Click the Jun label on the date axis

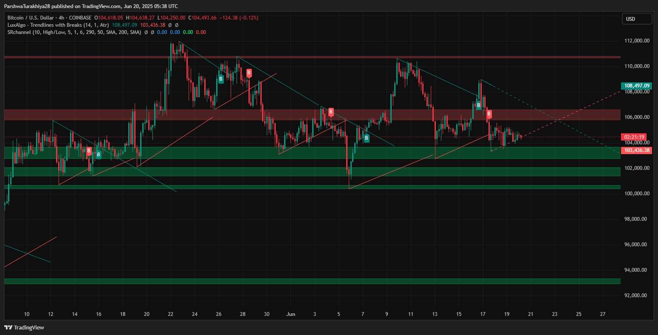tap(291, 314)
